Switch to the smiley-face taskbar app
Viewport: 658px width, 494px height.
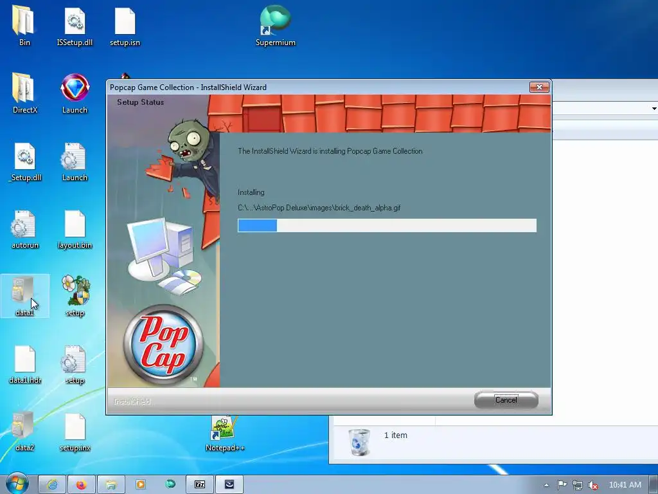coord(229,485)
